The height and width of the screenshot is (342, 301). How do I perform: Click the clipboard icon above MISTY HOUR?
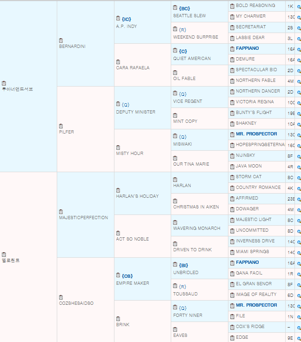[118, 147]
